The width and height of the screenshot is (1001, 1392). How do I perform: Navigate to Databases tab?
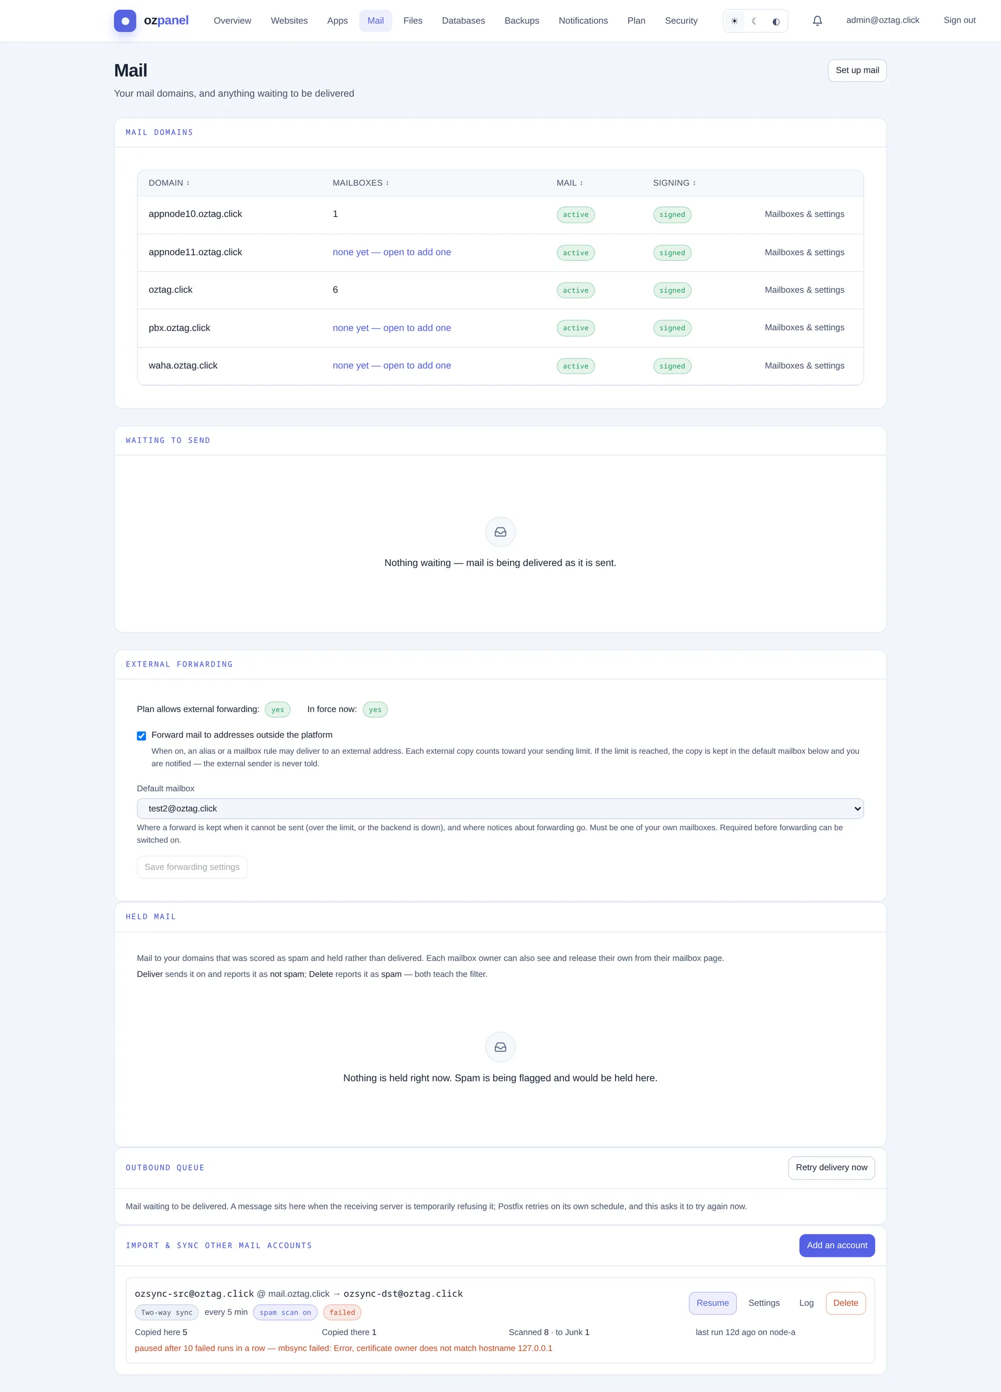coord(464,21)
